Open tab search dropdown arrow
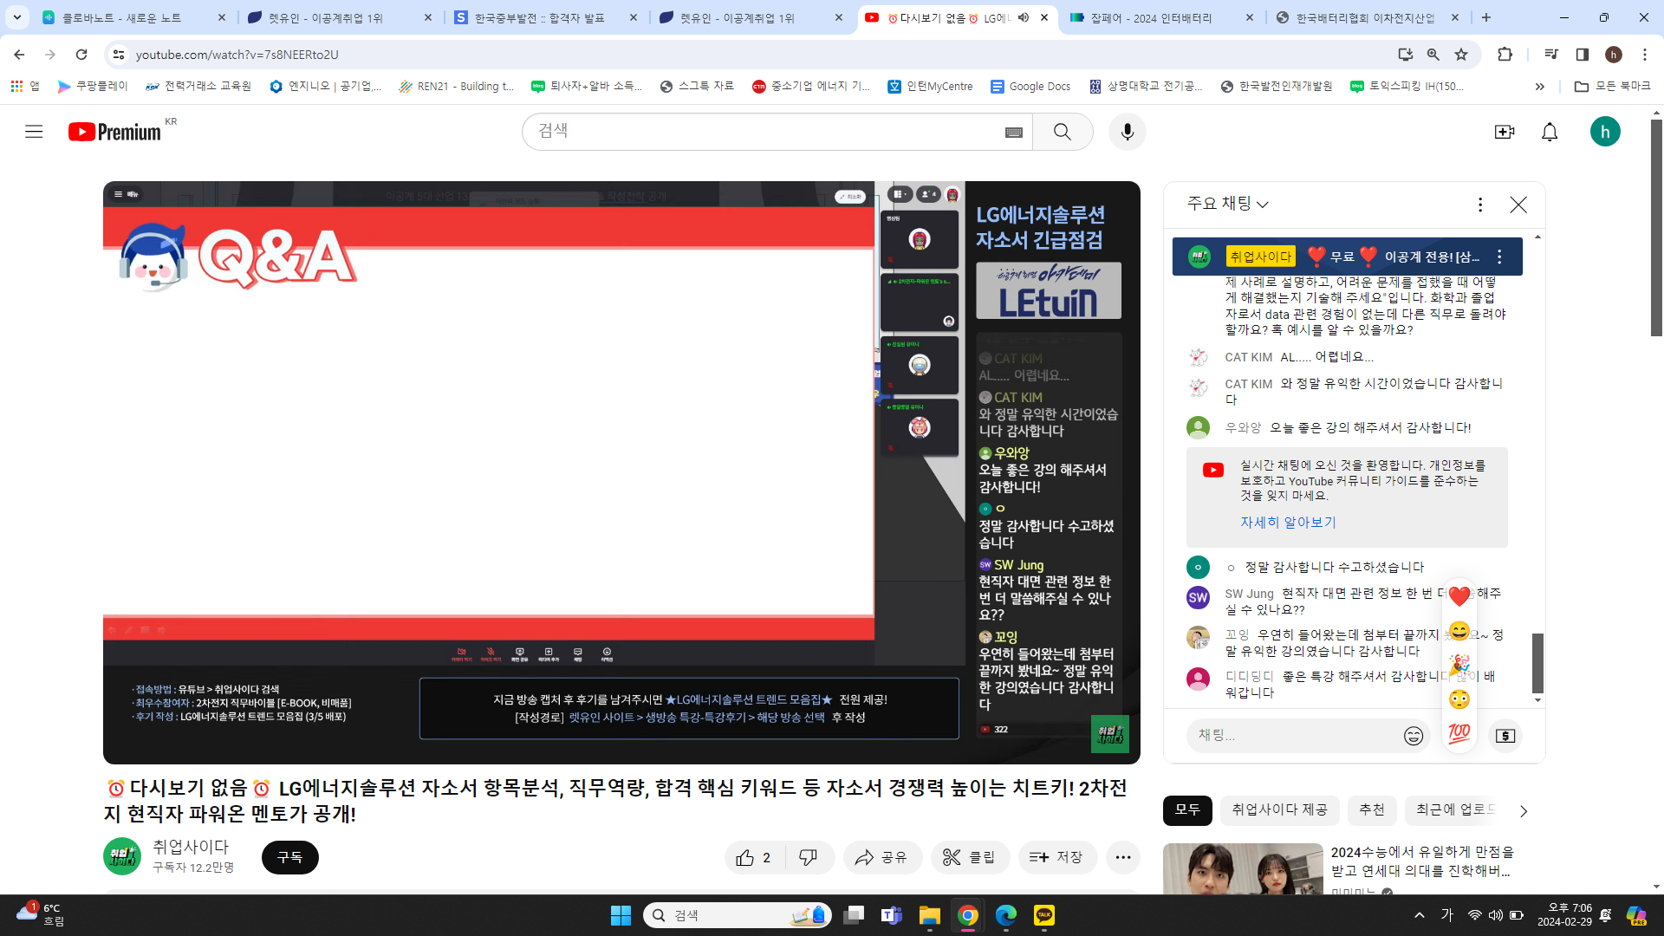Image resolution: width=1664 pixels, height=936 pixels. tap(17, 17)
